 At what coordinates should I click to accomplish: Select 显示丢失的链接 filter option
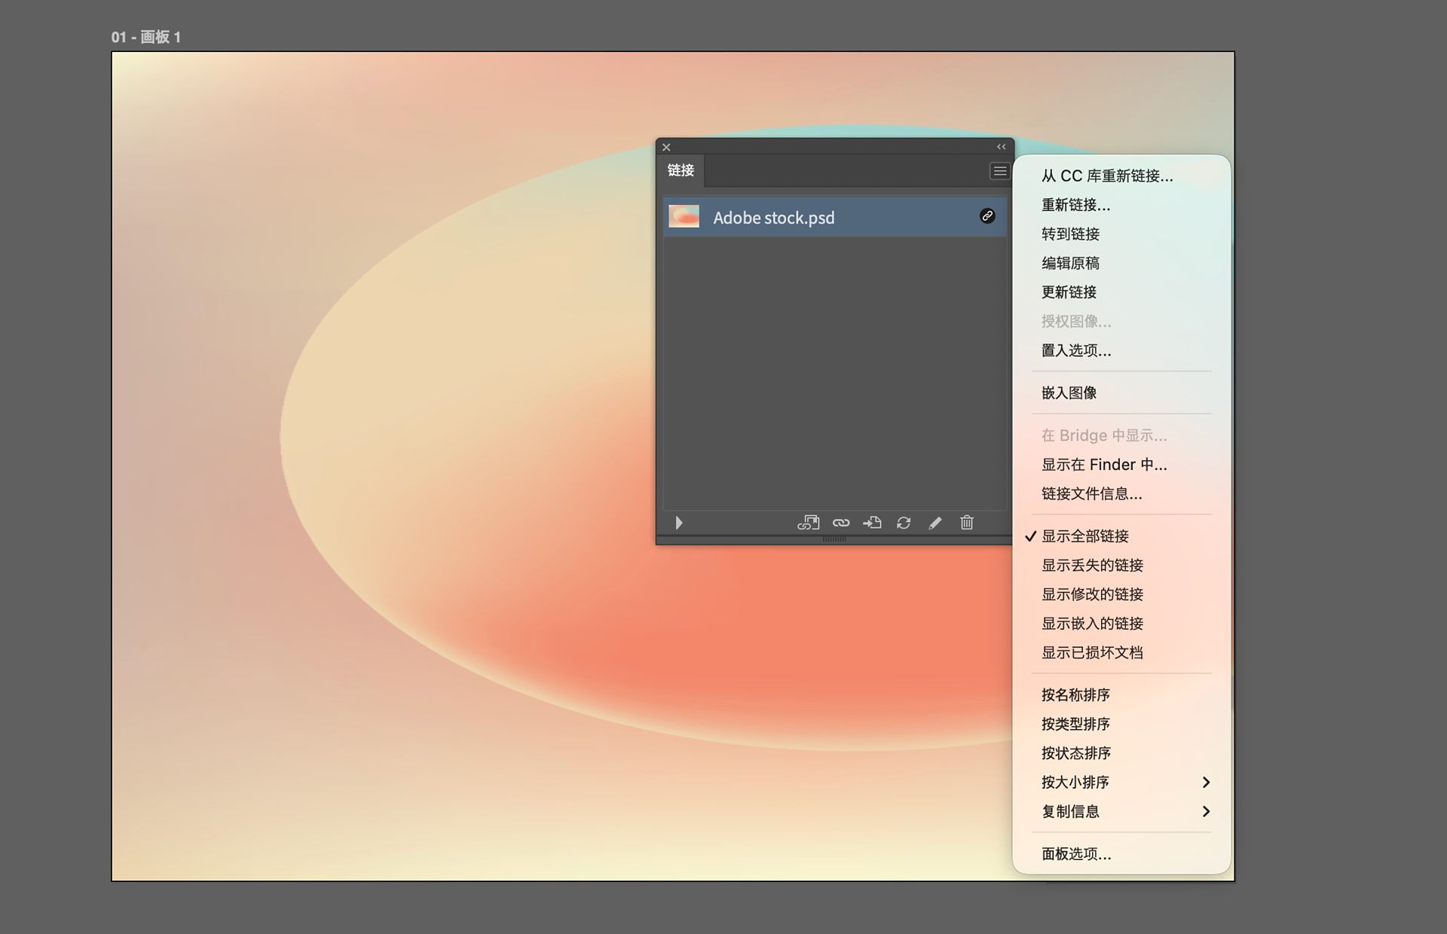[x=1121, y=565]
